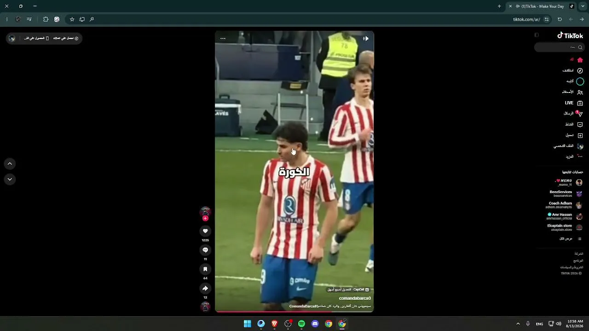Expand the full followed accounts list

571,239
